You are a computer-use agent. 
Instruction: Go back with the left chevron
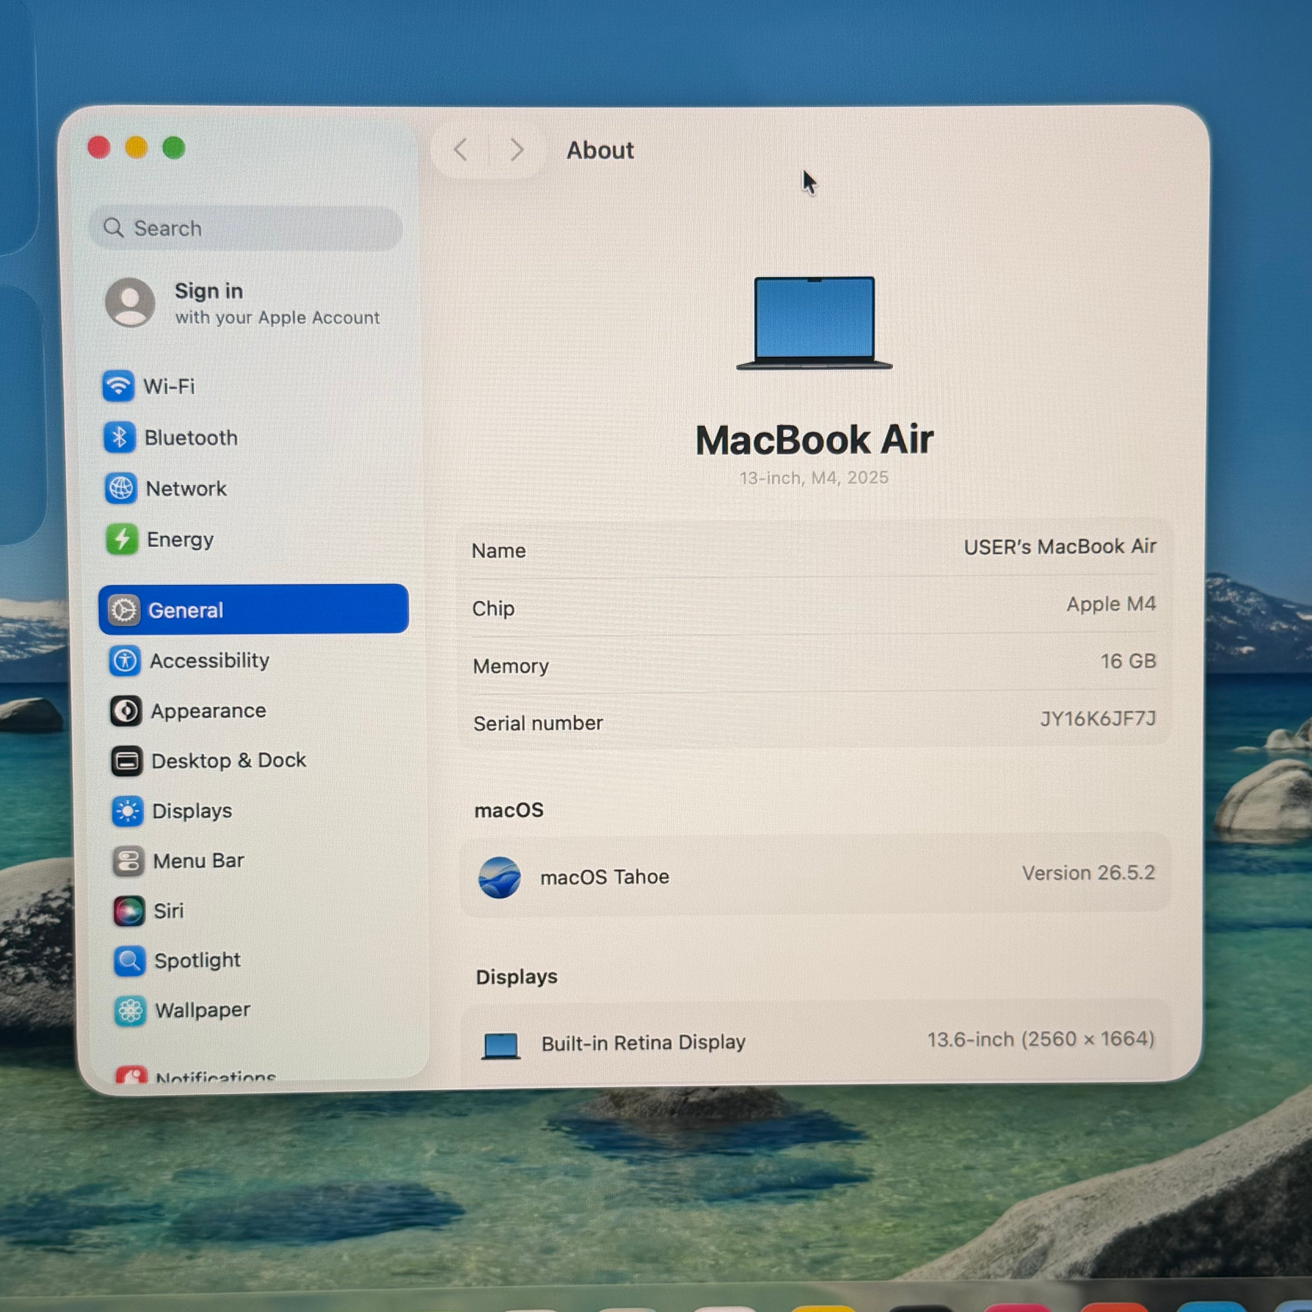point(461,149)
